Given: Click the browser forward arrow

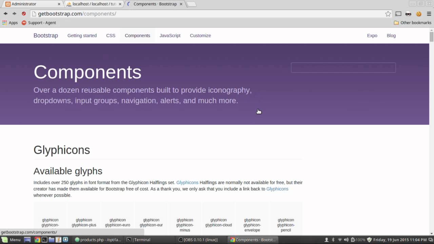Looking at the screenshot, I should (x=14, y=14).
